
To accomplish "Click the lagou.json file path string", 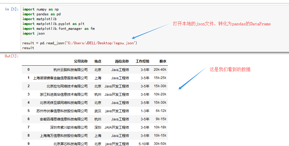I will click(101, 43).
